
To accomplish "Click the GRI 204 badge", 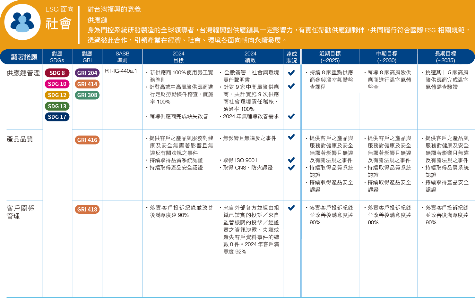I will click(87, 73).
